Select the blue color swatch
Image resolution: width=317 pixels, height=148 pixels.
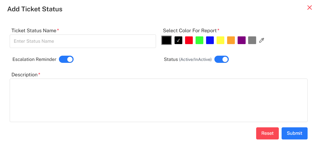click(x=210, y=40)
